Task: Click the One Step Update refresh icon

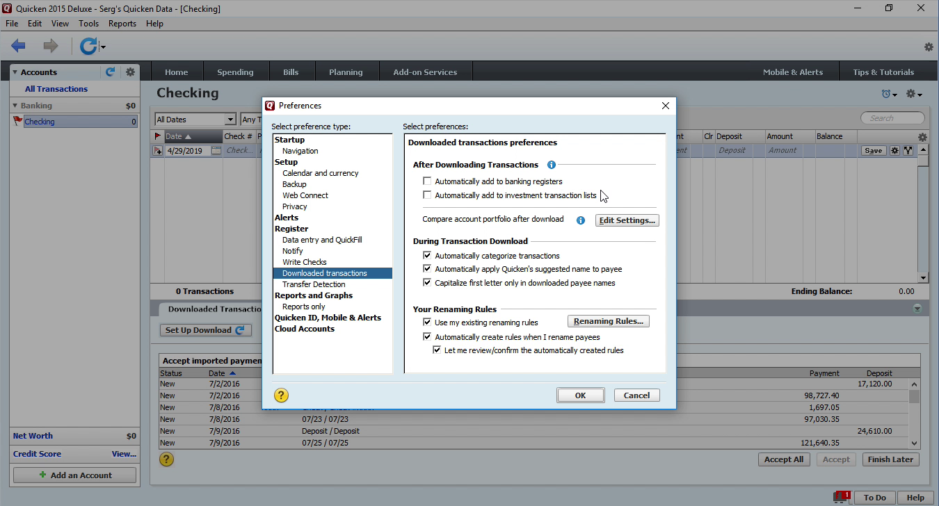Action: (88, 47)
